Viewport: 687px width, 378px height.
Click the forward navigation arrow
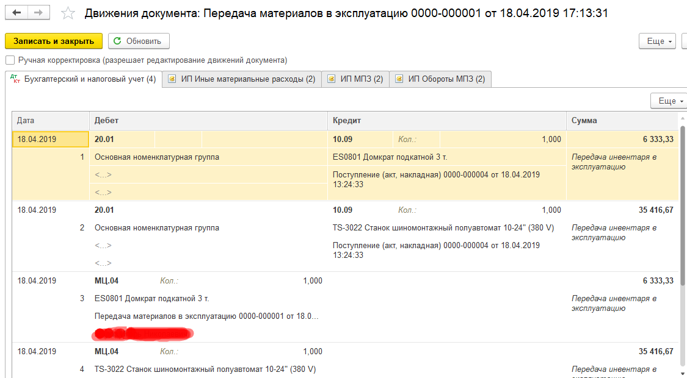pos(38,13)
